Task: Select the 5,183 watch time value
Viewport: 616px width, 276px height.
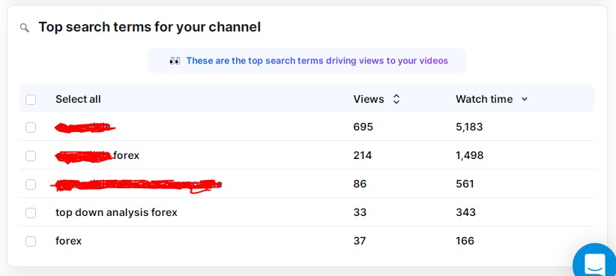Action: [x=469, y=127]
